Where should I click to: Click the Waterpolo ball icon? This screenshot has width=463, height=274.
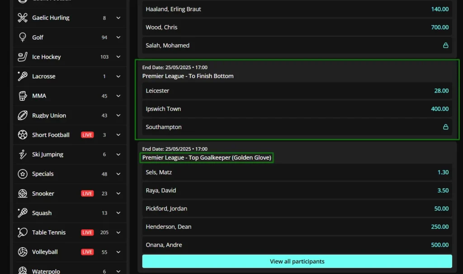(23, 270)
